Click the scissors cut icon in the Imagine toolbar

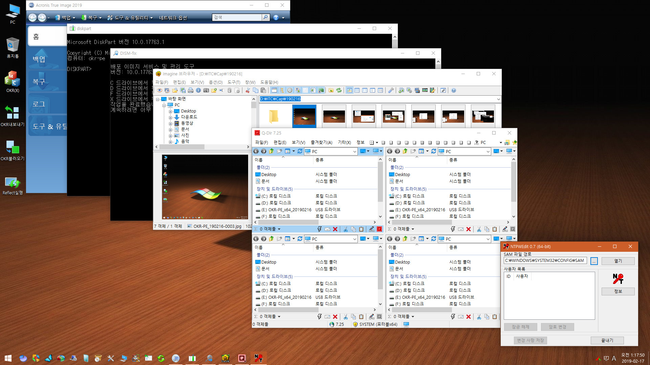click(248, 91)
